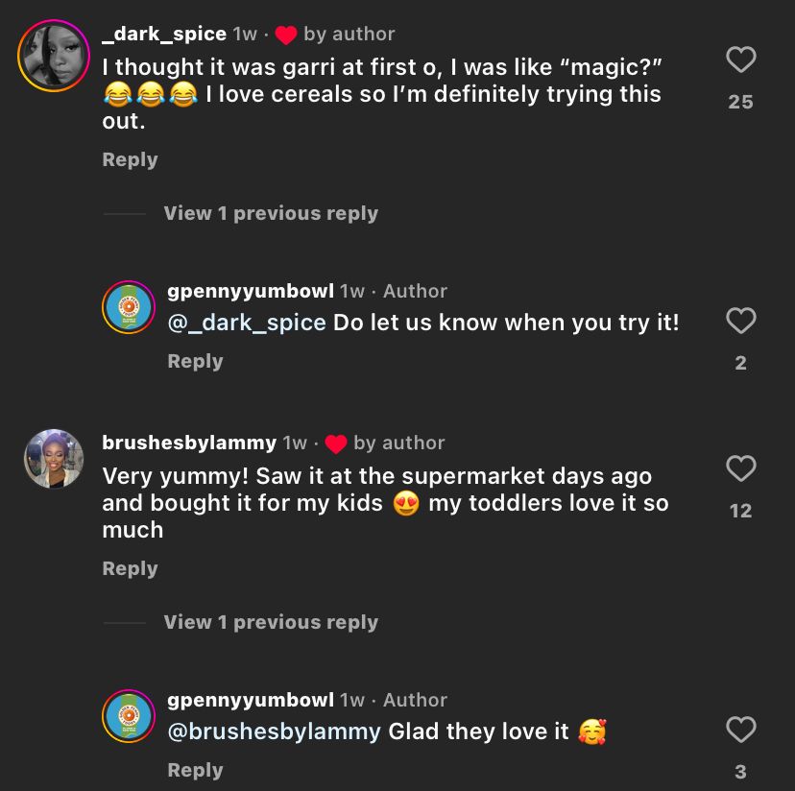Open the _dark_spice username link
Screen dimensions: 795x791
tap(164, 34)
